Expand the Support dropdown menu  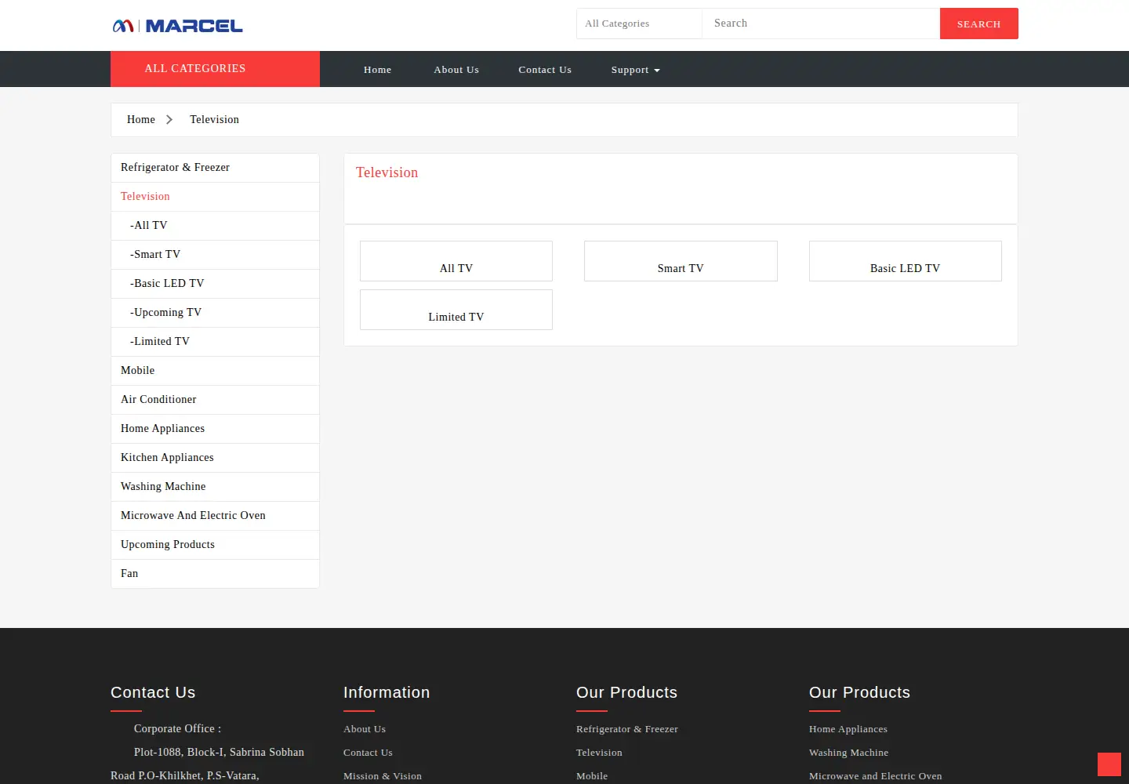(x=635, y=70)
